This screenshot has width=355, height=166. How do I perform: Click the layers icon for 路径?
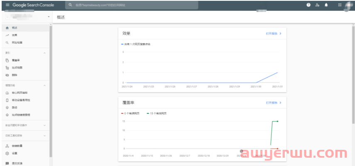coord(7,107)
